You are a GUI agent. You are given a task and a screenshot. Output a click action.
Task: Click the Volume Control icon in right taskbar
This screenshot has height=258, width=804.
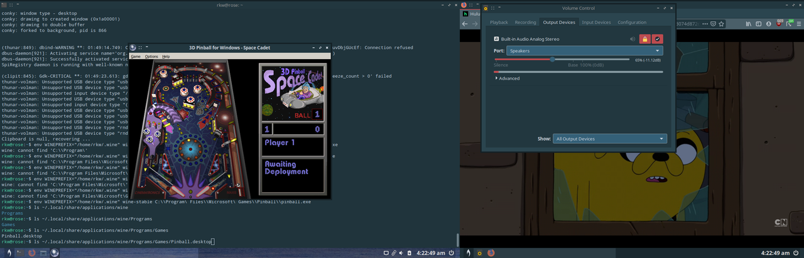tap(481, 253)
